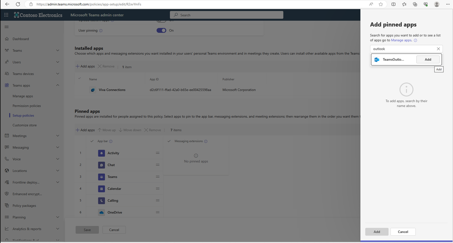Open Customize store page
Screen dimensions: 453x243
click(24, 126)
